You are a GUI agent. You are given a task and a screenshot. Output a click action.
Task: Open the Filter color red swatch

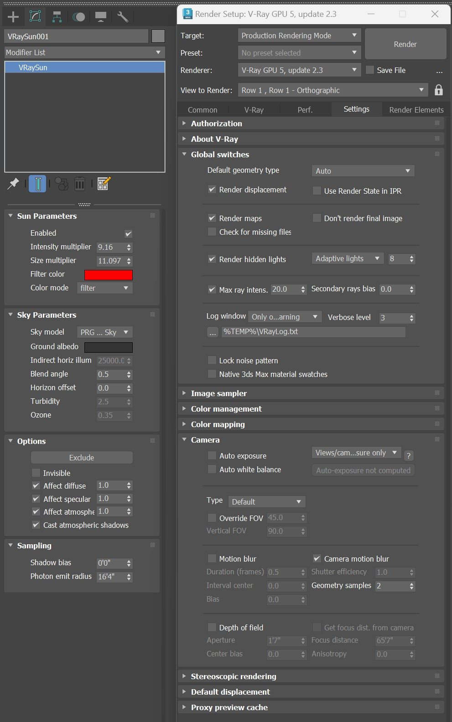click(x=109, y=274)
